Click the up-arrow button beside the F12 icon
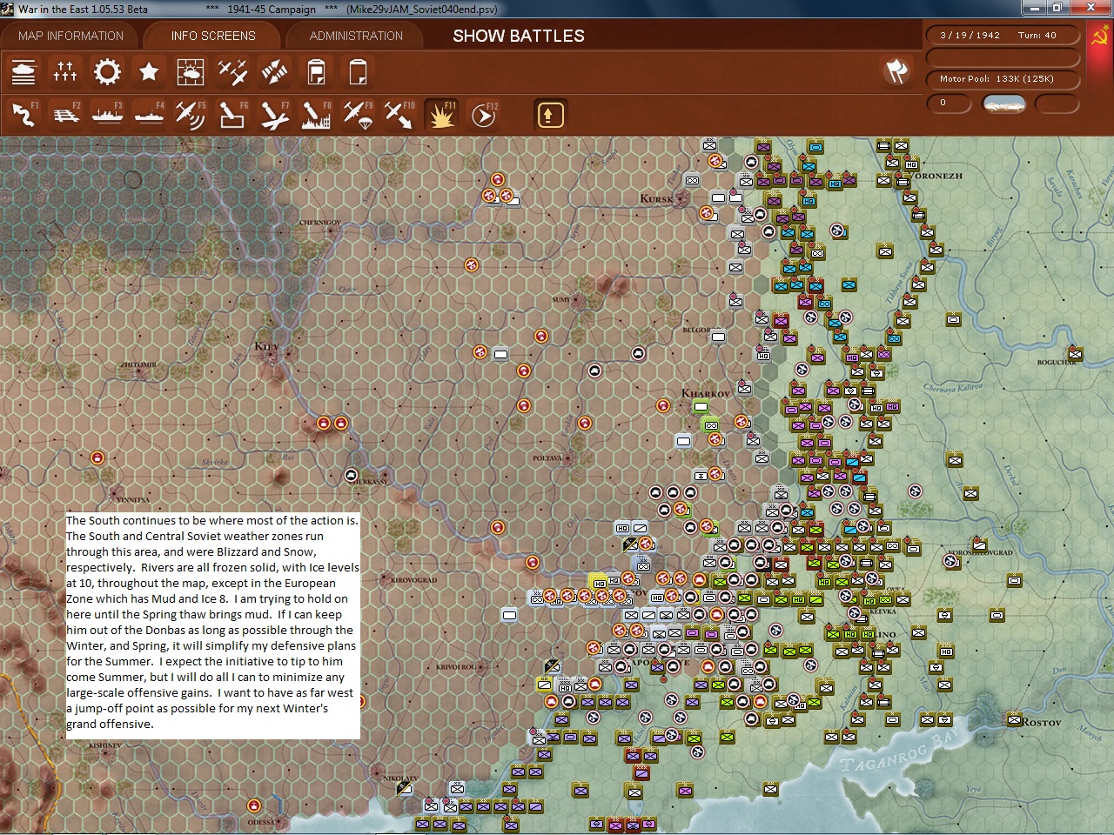The height and width of the screenshot is (835, 1114). tap(550, 115)
